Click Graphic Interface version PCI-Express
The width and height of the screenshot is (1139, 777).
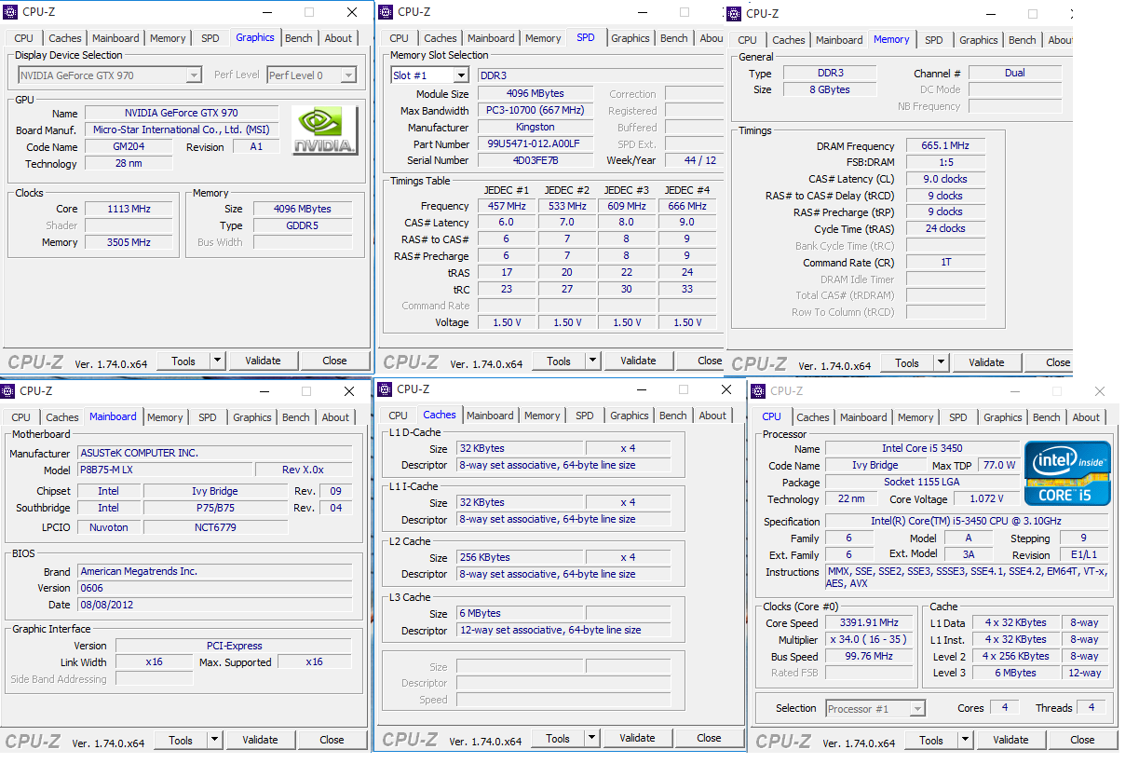click(234, 646)
